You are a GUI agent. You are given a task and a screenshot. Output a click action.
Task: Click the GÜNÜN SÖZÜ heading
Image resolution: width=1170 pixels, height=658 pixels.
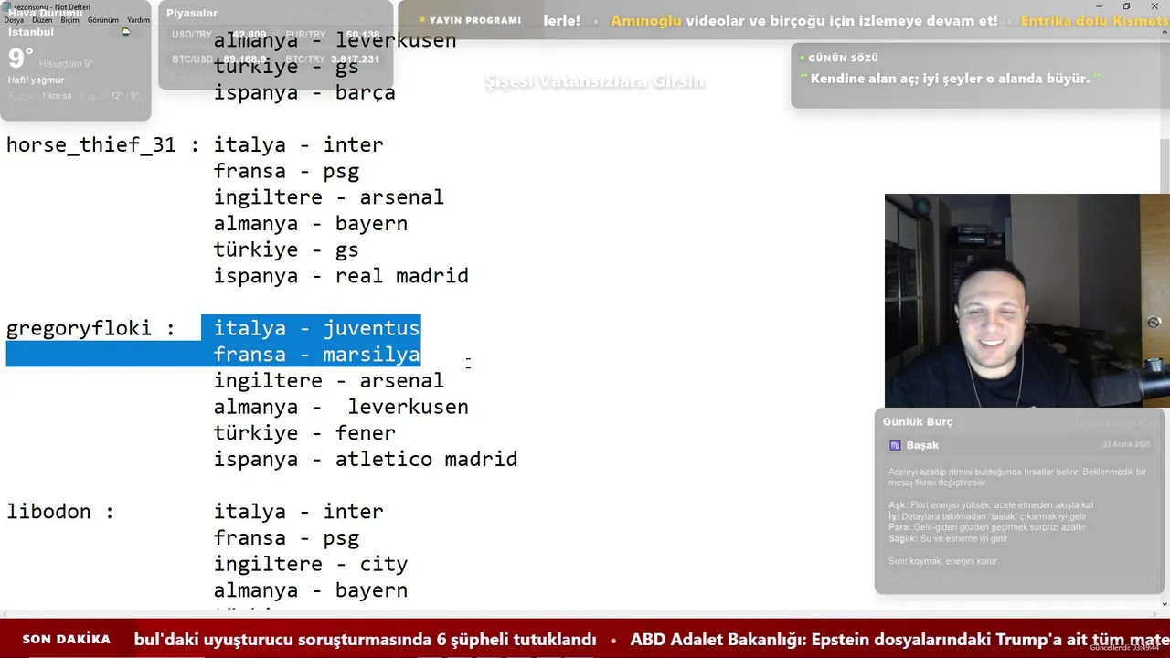point(843,58)
